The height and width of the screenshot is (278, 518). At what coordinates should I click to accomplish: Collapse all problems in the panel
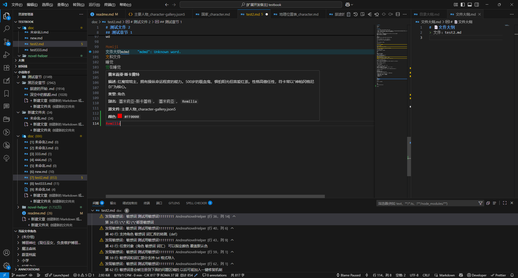coord(488,203)
